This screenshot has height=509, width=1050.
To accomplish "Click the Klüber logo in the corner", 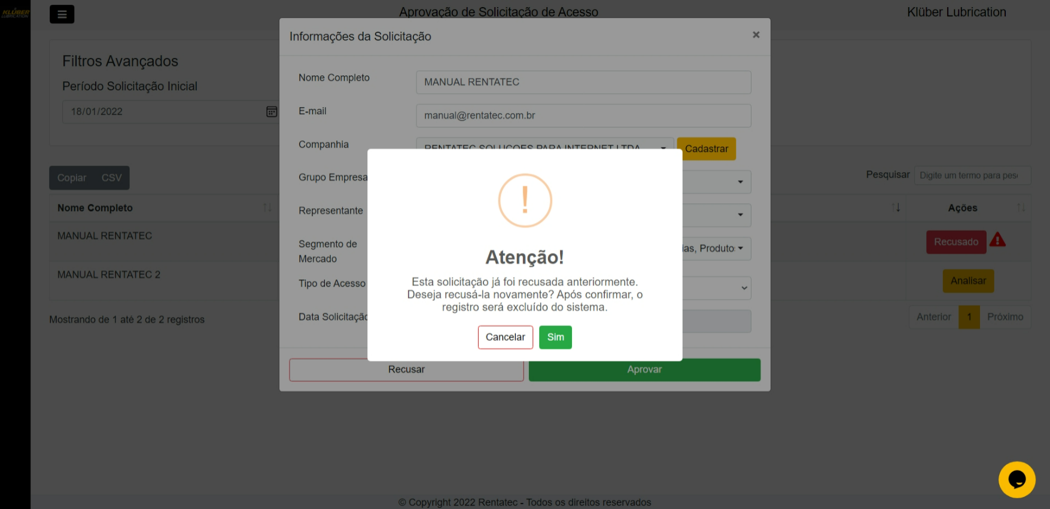I will 15,13.
